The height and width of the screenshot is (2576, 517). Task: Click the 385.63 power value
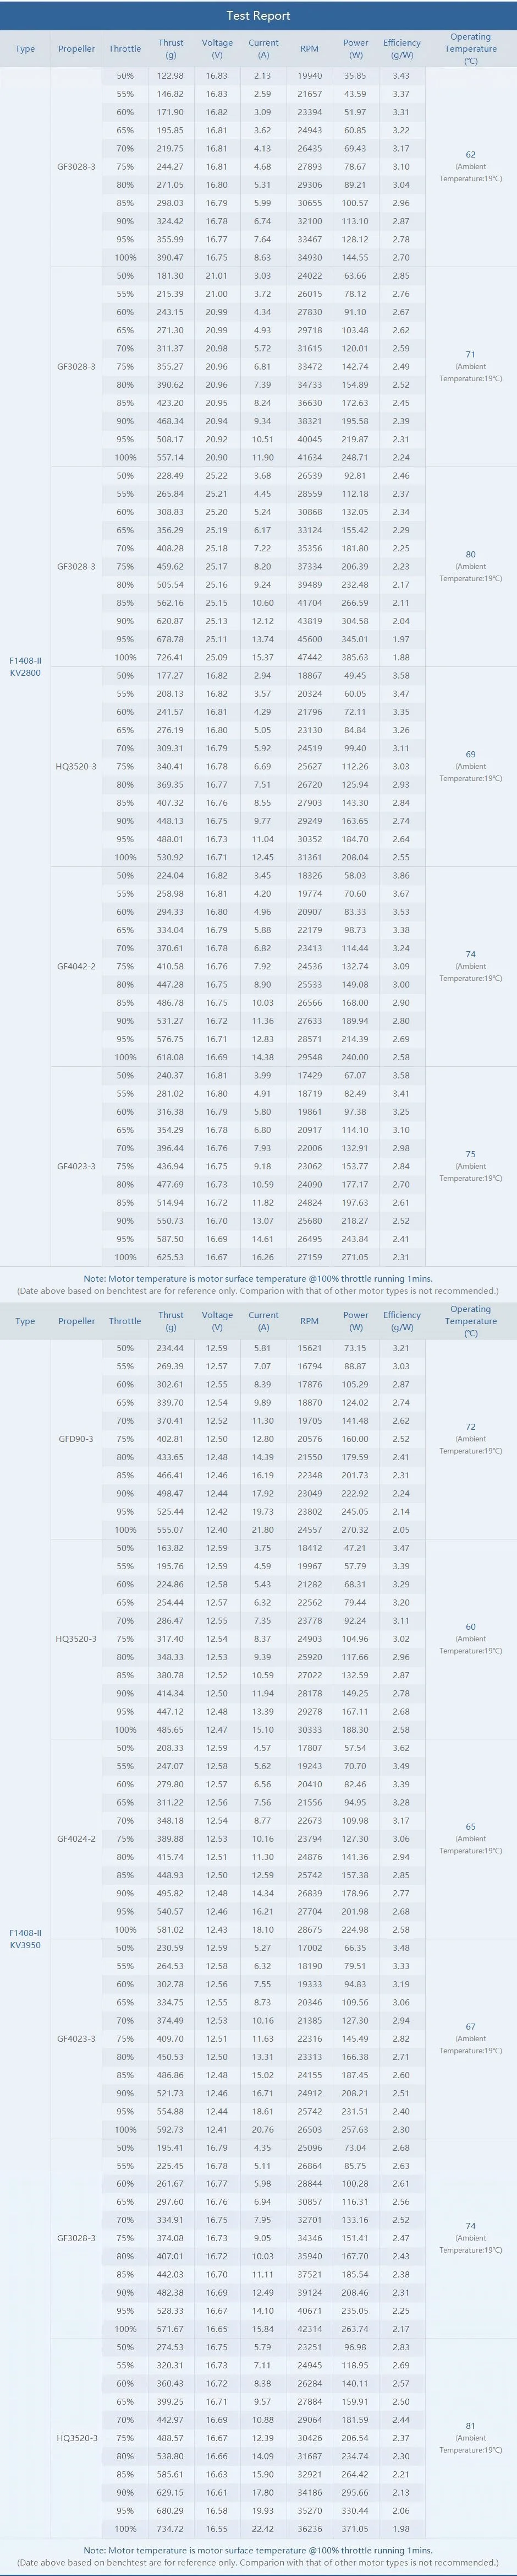[x=355, y=657]
